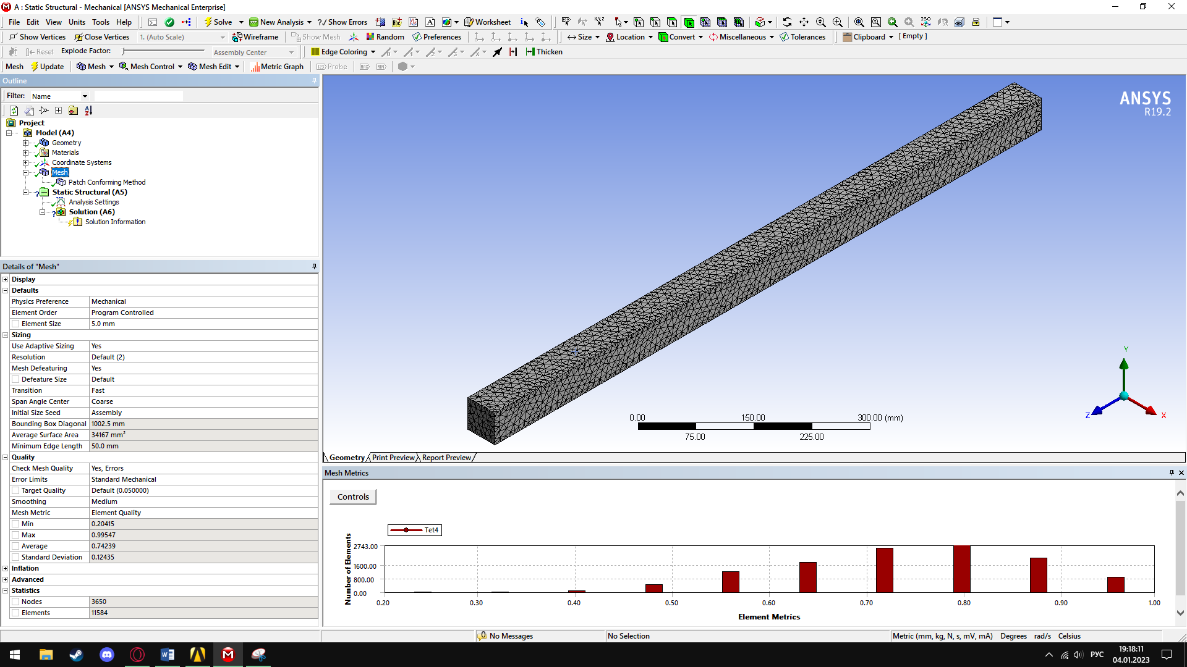Click the Controls button in Mesh Metrics
Image resolution: width=1187 pixels, height=667 pixels.
pos(353,497)
